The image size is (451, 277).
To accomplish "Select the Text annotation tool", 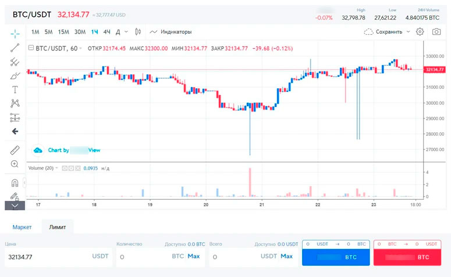I will 15,89.
